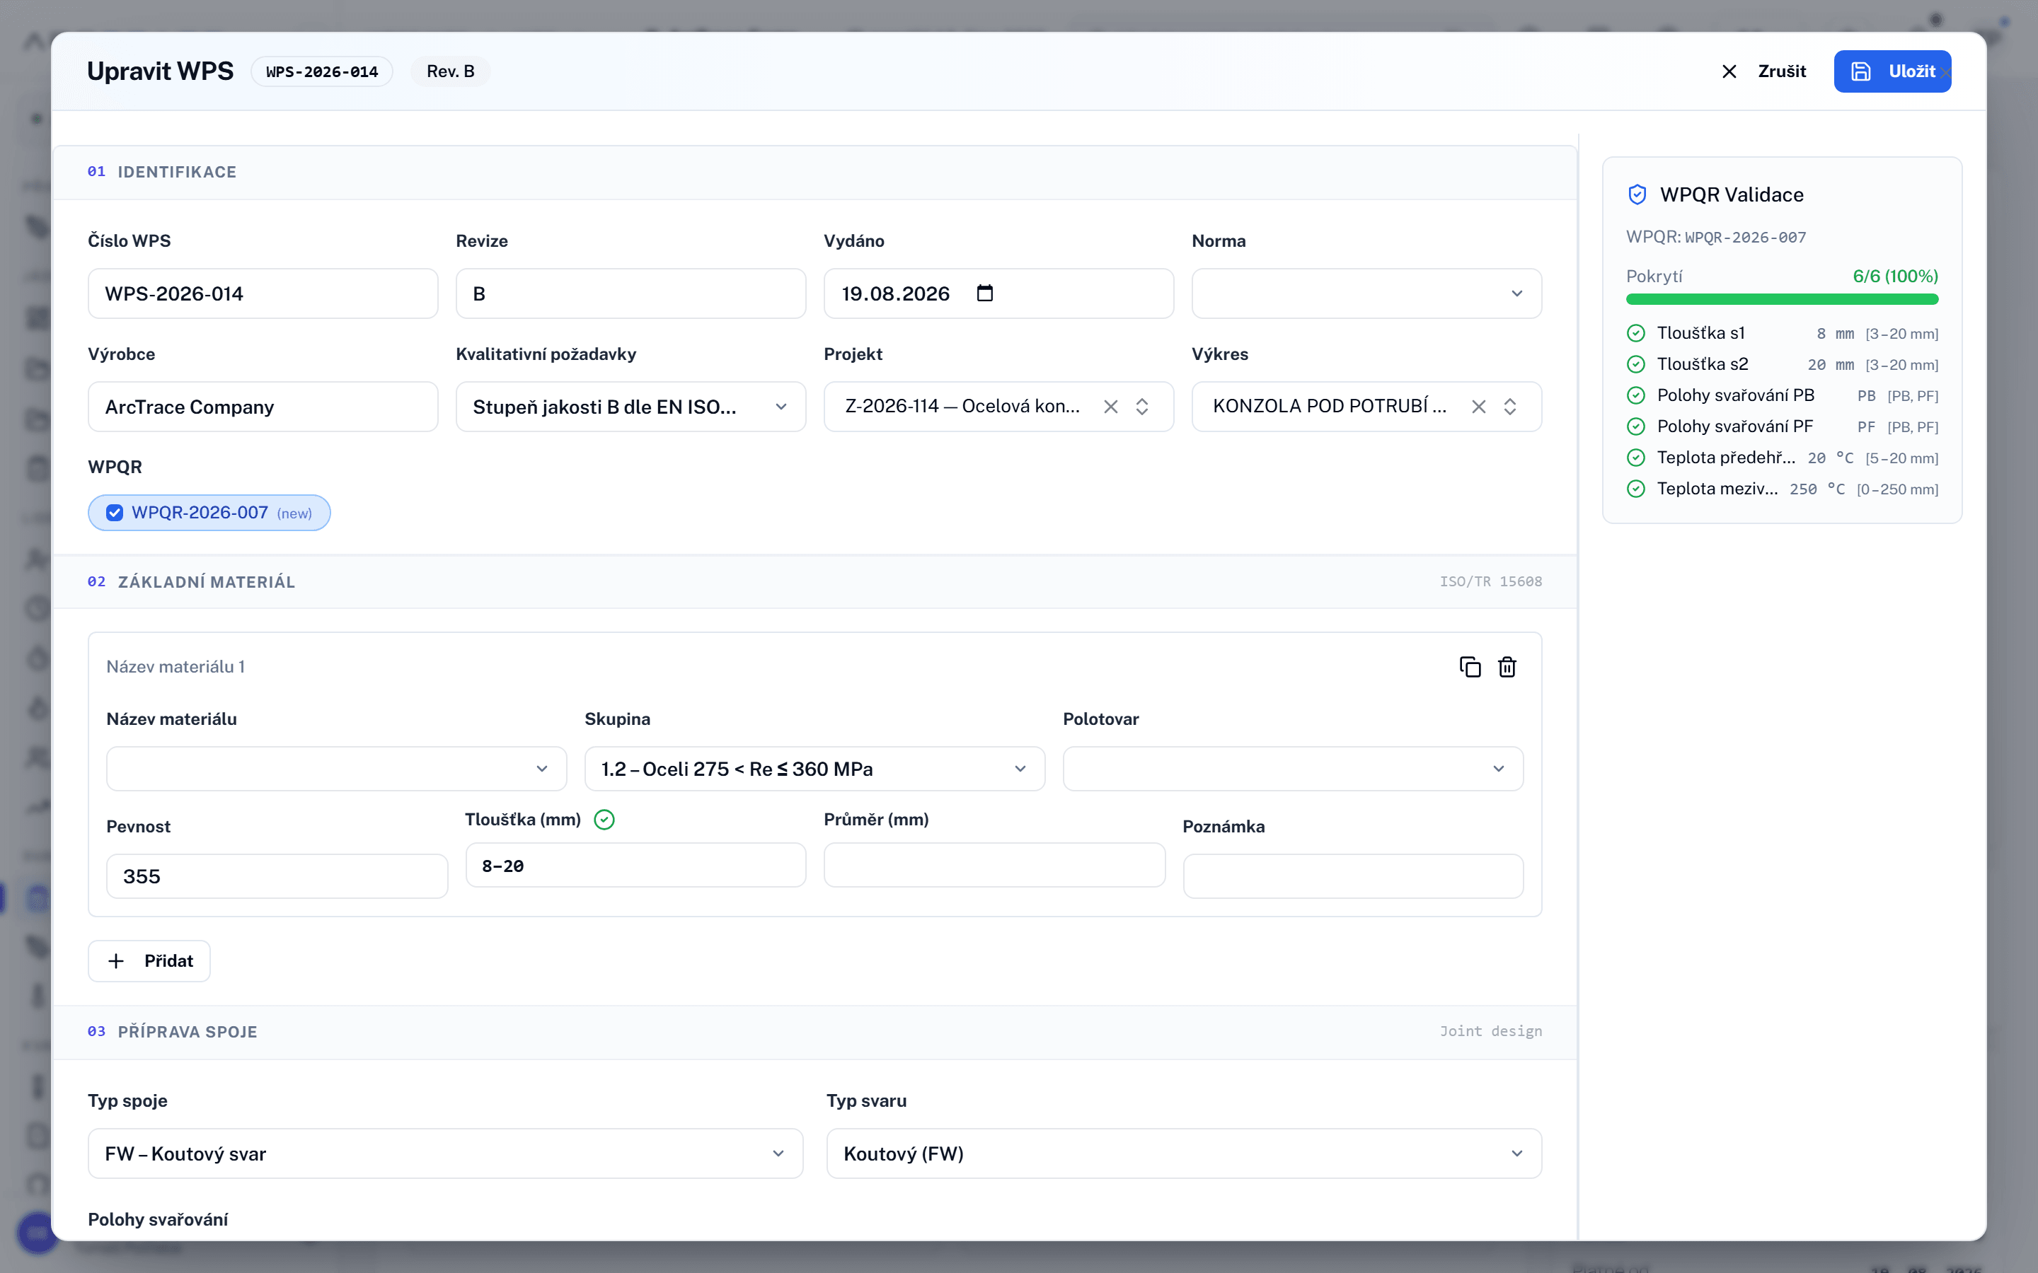Screen dimensions: 2038x1273
Task: Expand the Výkres combo box arrows
Action: coord(1510,407)
